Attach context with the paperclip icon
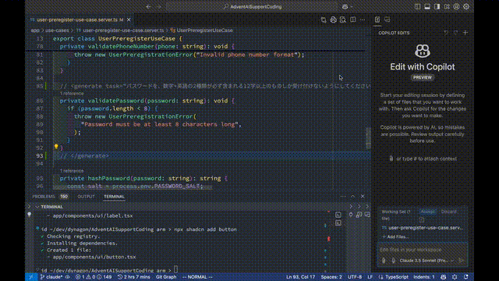 384,261
